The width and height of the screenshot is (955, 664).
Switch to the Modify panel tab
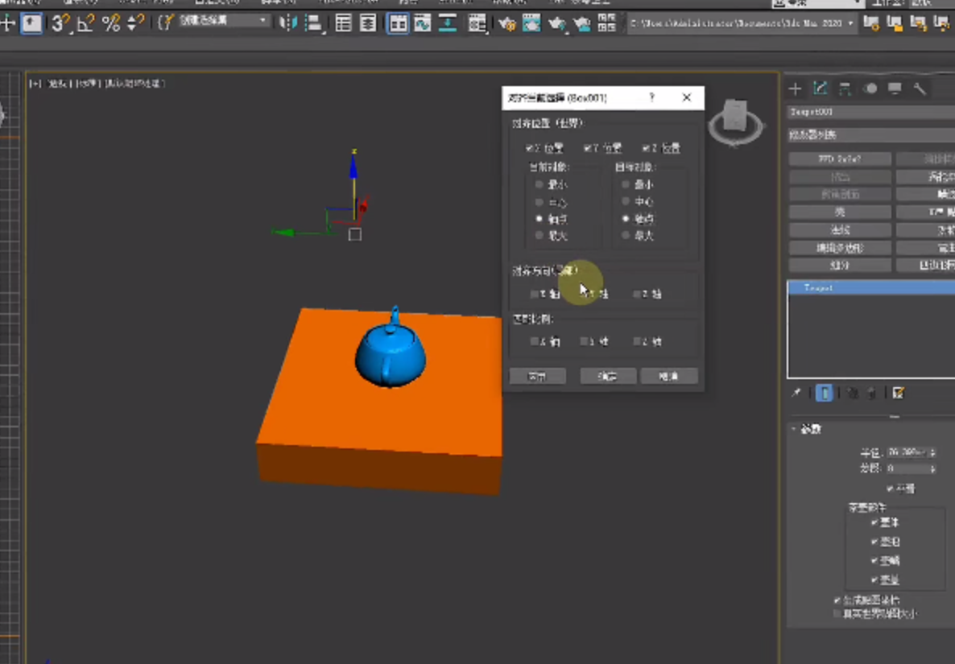coord(821,89)
